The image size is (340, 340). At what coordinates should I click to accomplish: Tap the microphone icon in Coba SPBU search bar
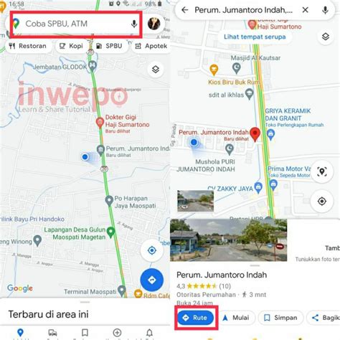point(134,24)
